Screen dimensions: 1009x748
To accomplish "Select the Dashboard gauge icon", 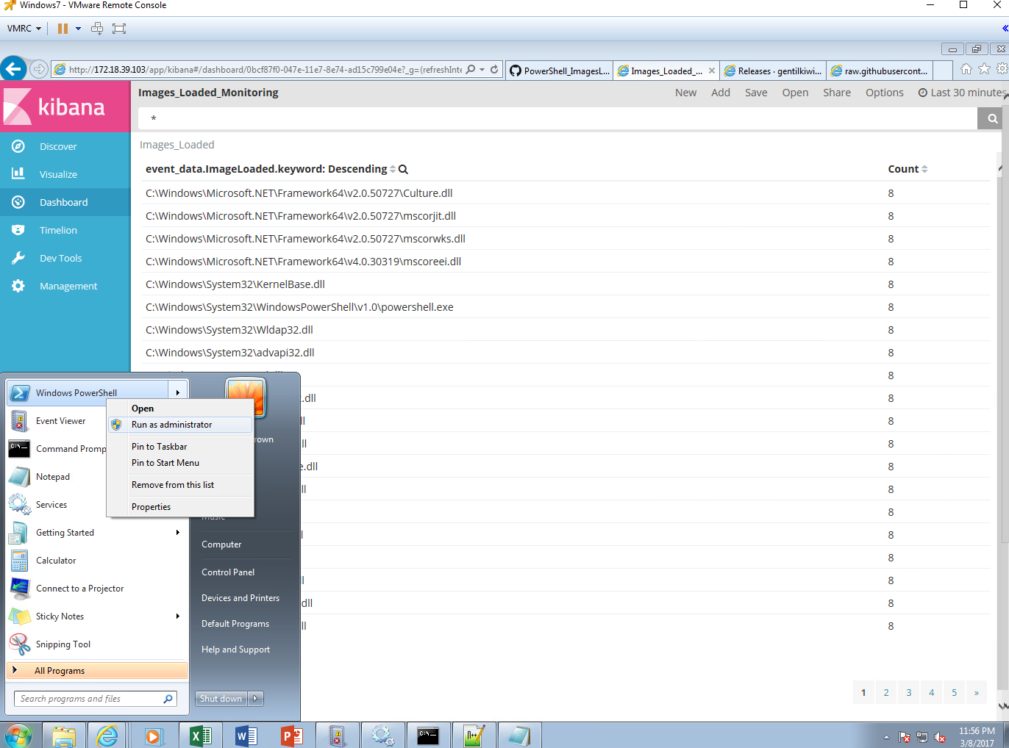I will (18, 202).
